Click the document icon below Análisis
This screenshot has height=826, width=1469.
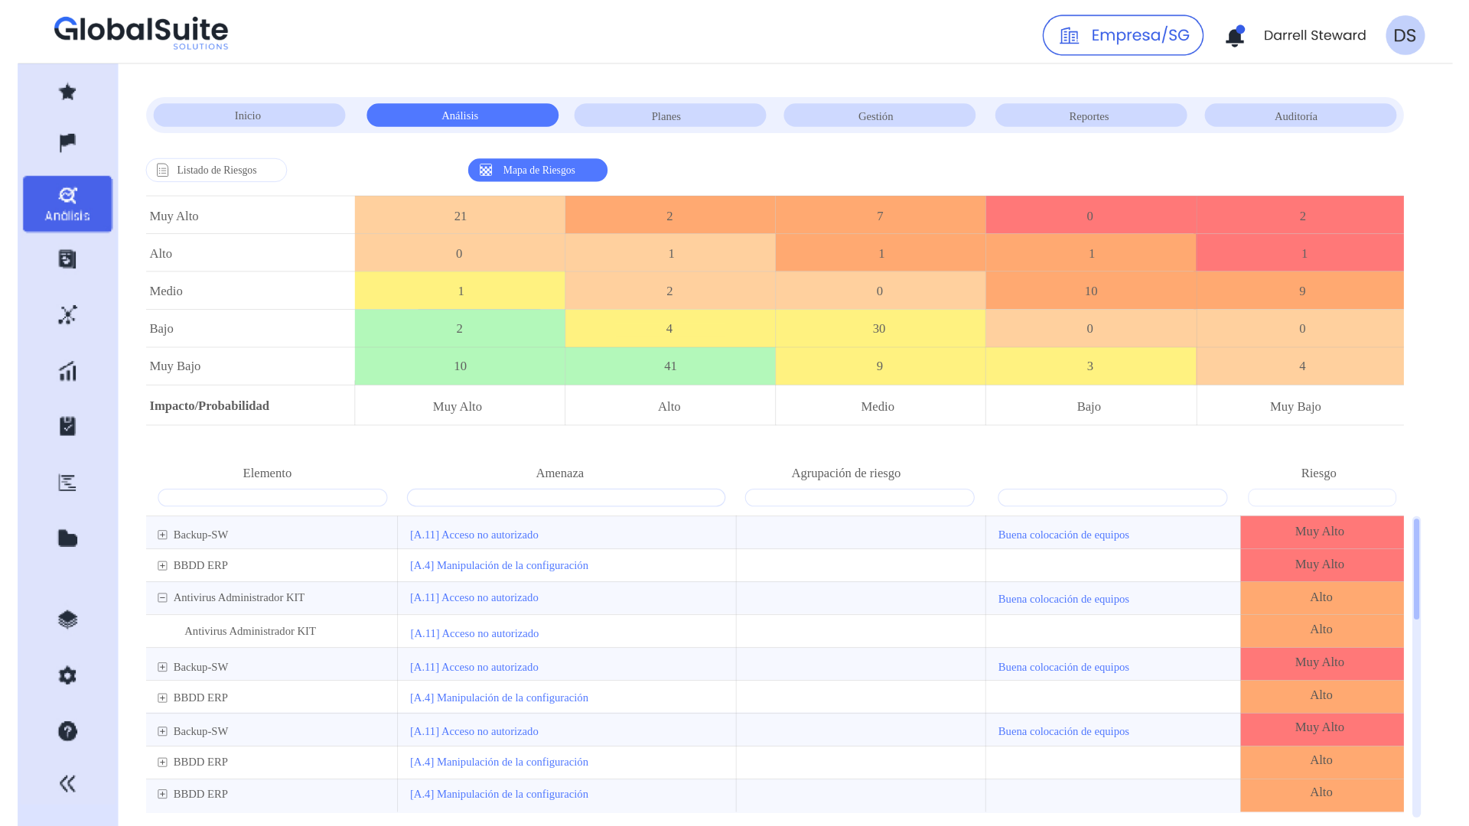[x=67, y=259]
